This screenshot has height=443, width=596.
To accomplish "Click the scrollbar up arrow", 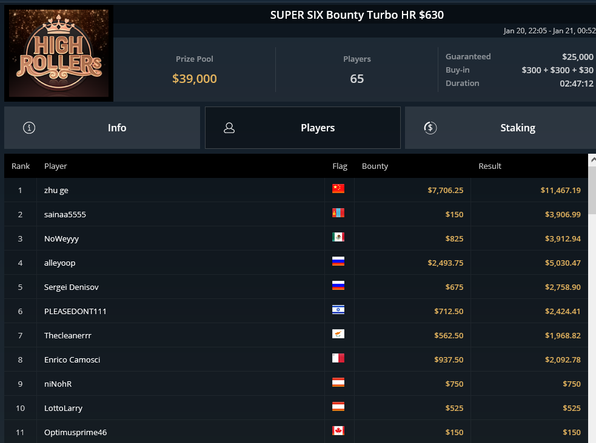I will [x=592, y=160].
